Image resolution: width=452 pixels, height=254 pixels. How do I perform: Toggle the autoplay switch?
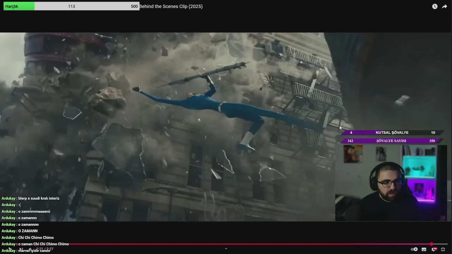414,249
